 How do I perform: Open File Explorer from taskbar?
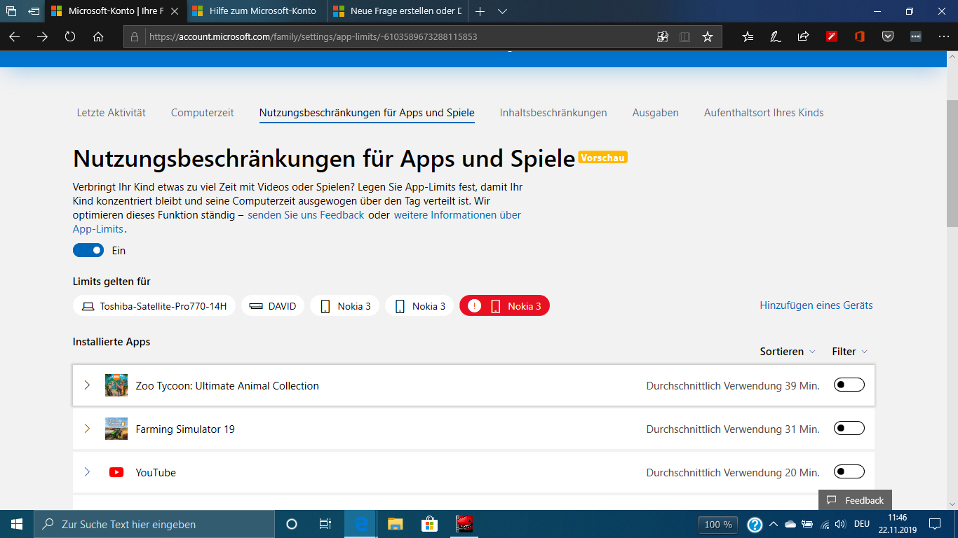[396, 524]
